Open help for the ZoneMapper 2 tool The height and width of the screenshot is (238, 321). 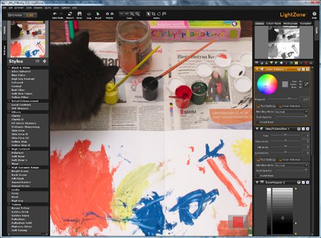(x=299, y=182)
